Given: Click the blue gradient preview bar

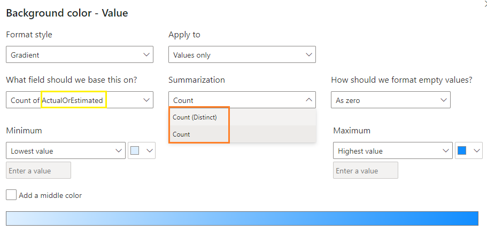Looking at the screenshot, I should click(x=242, y=219).
